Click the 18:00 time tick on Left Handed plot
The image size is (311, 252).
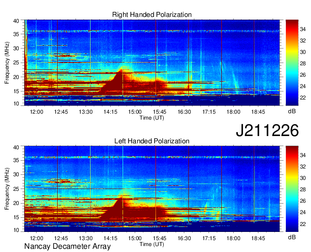[233, 238]
